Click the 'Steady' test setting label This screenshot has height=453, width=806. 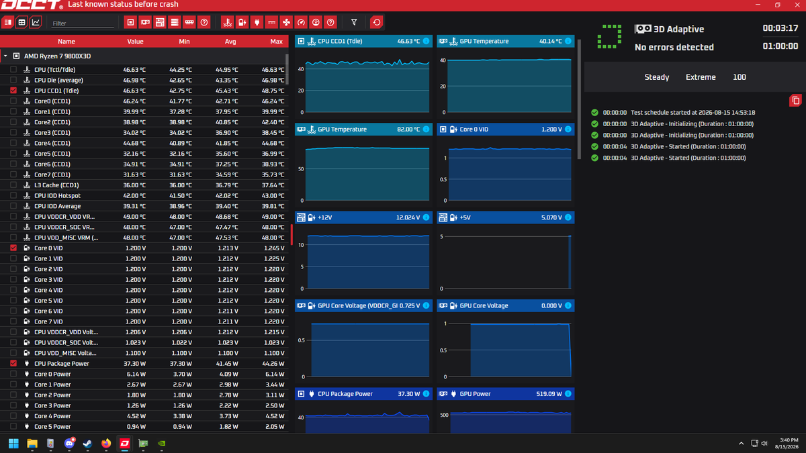(x=657, y=77)
